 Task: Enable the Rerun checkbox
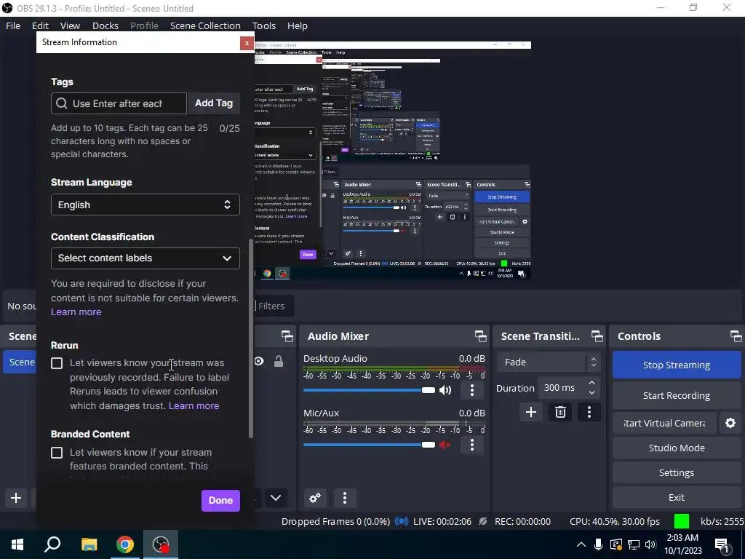(x=57, y=364)
